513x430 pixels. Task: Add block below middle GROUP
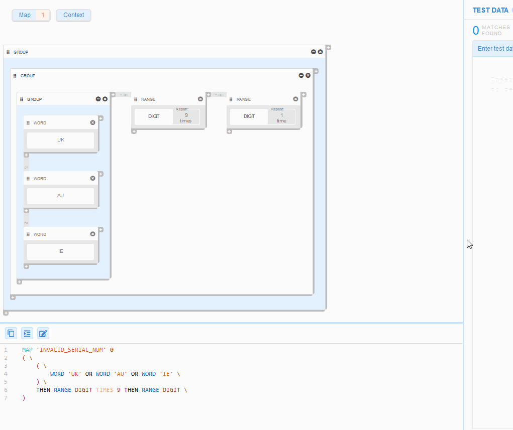point(13,298)
